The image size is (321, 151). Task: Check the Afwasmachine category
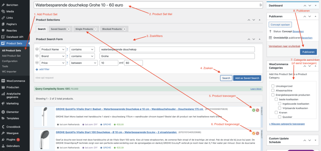[273, 91]
